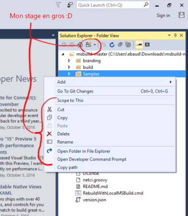Click the Samples folder icon

[x=78, y=74]
